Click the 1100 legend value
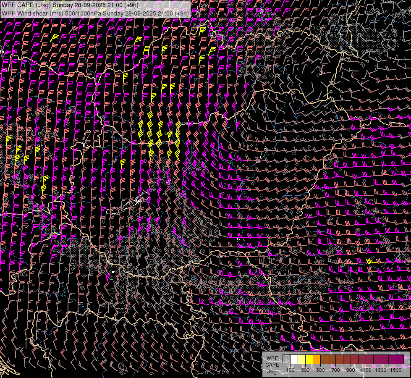 [366, 370]
